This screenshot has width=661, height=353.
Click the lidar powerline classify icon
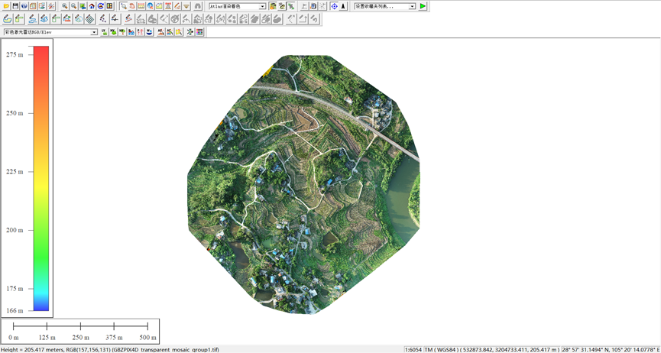pos(140,32)
